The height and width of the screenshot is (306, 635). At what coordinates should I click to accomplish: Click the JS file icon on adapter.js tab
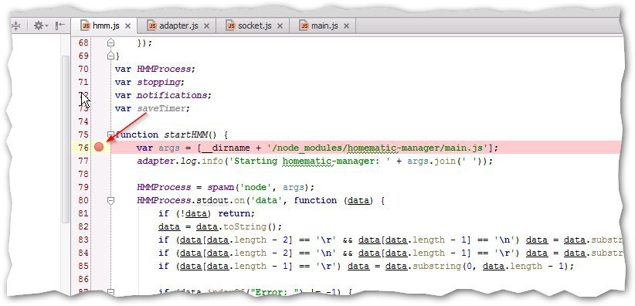pyautogui.click(x=152, y=26)
